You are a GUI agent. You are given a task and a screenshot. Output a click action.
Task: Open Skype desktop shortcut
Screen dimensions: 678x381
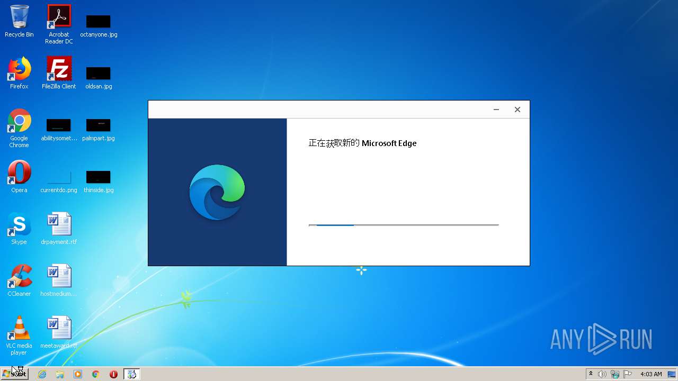click(19, 229)
